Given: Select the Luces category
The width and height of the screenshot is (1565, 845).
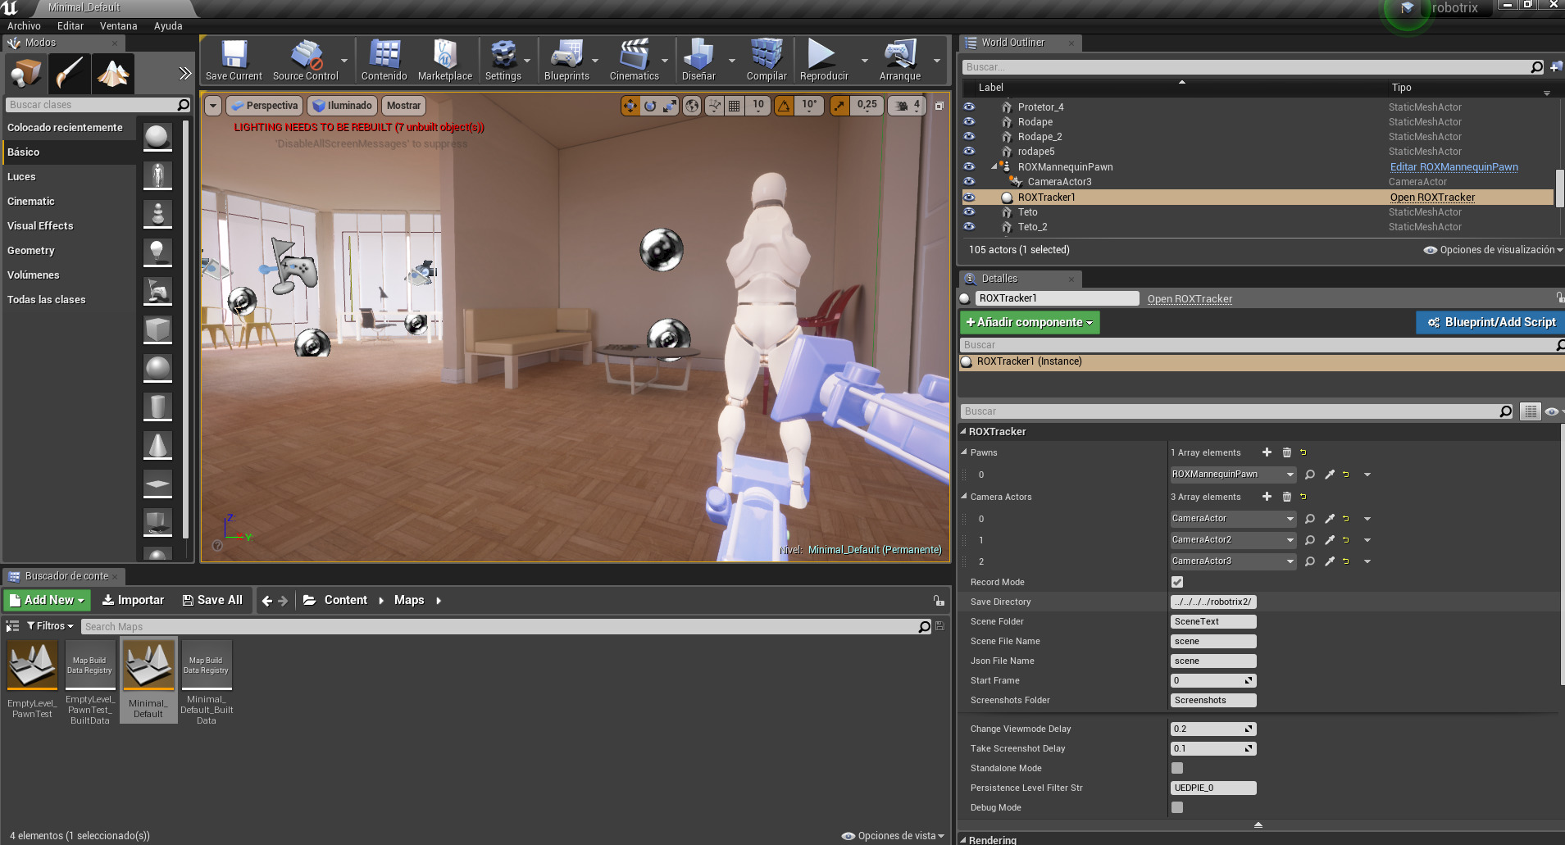Looking at the screenshot, I should tap(70, 177).
